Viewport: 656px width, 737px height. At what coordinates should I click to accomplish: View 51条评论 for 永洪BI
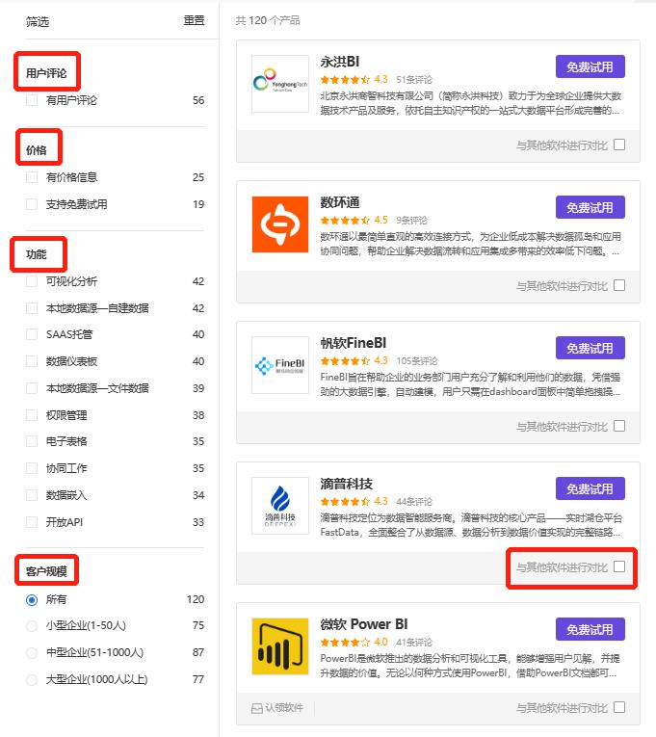[414, 79]
